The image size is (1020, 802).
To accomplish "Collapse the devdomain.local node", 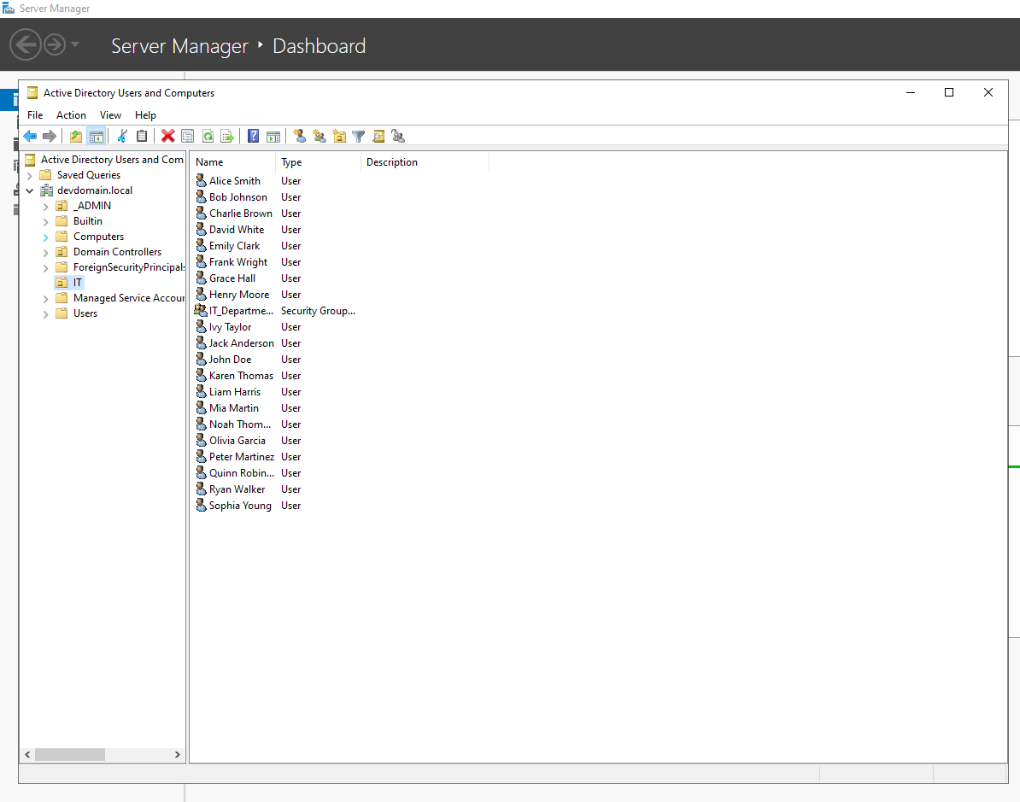I will click(29, 190).
